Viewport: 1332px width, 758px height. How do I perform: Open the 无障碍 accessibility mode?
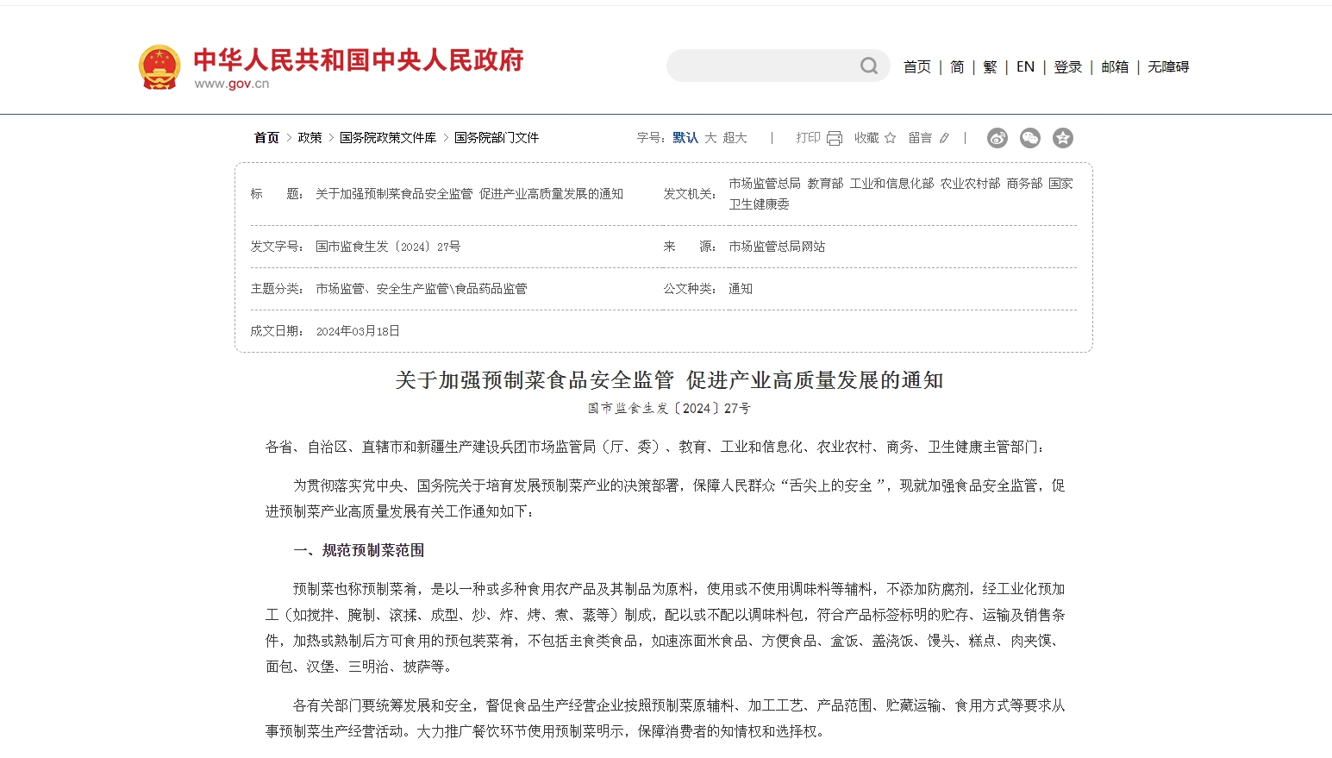pos(1168,67)
